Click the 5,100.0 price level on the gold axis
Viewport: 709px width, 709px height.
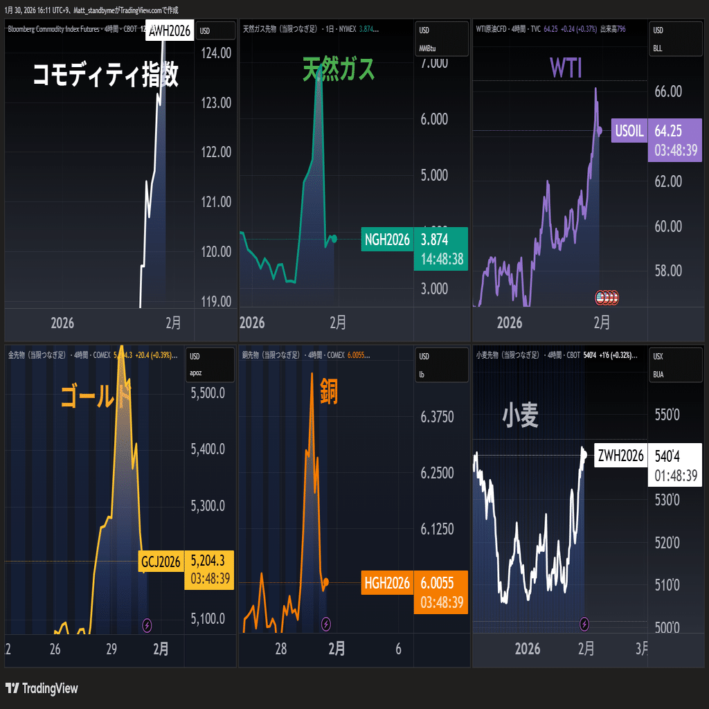pos(208,618)
